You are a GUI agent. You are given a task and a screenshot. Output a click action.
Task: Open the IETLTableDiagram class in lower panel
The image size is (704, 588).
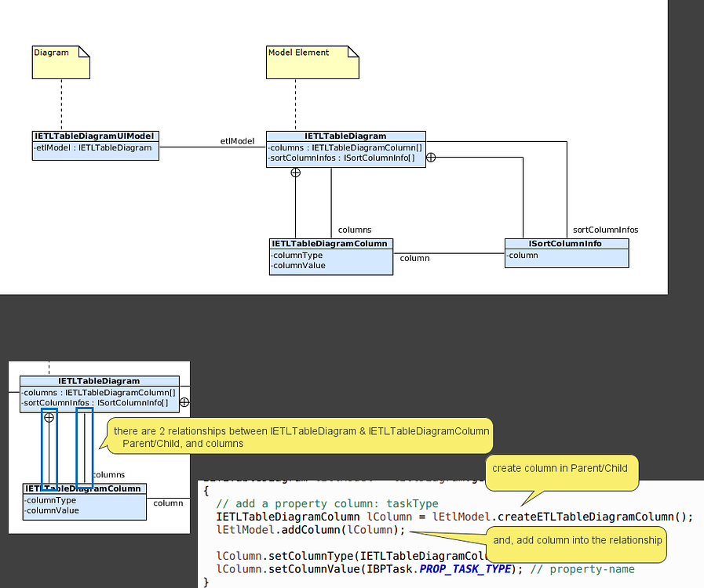pyautogui.click(x=100, y=381)
